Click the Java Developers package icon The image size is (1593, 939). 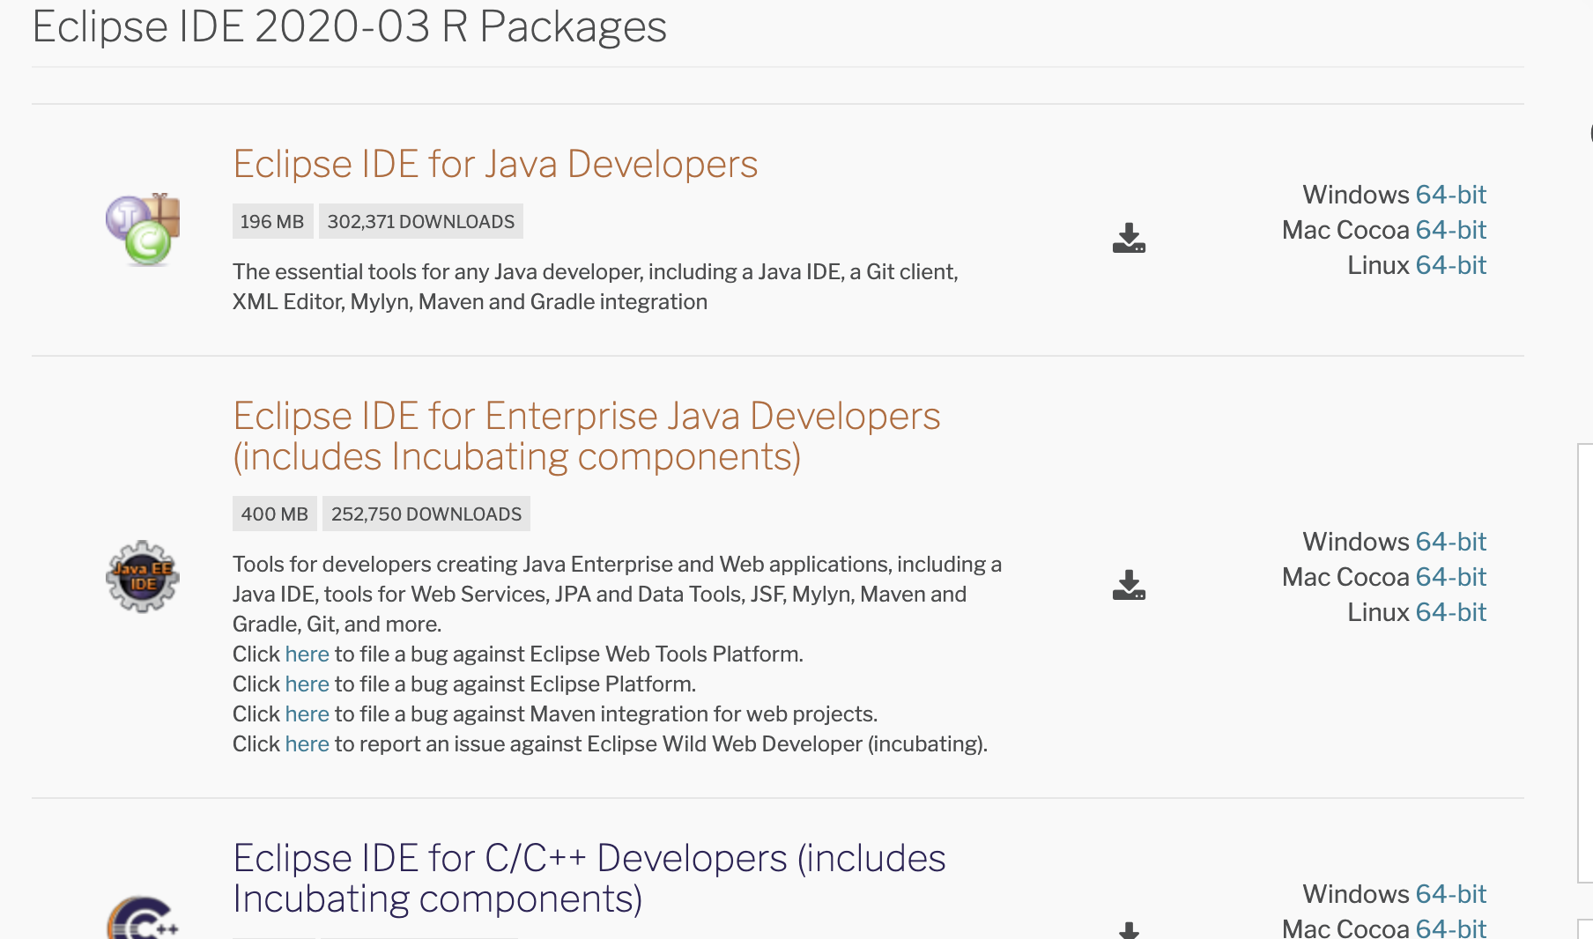tap(143, 229)
